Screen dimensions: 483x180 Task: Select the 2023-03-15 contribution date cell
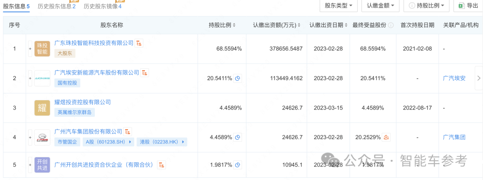[x=328, y=108]
